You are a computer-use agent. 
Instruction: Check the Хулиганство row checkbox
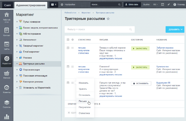click(68, 66)
